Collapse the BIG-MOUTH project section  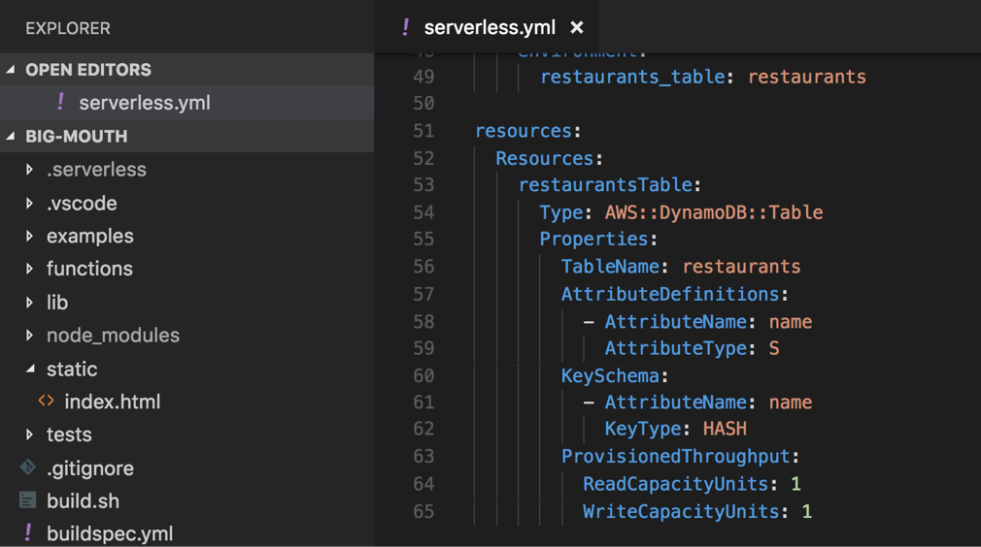click(11, 137)
